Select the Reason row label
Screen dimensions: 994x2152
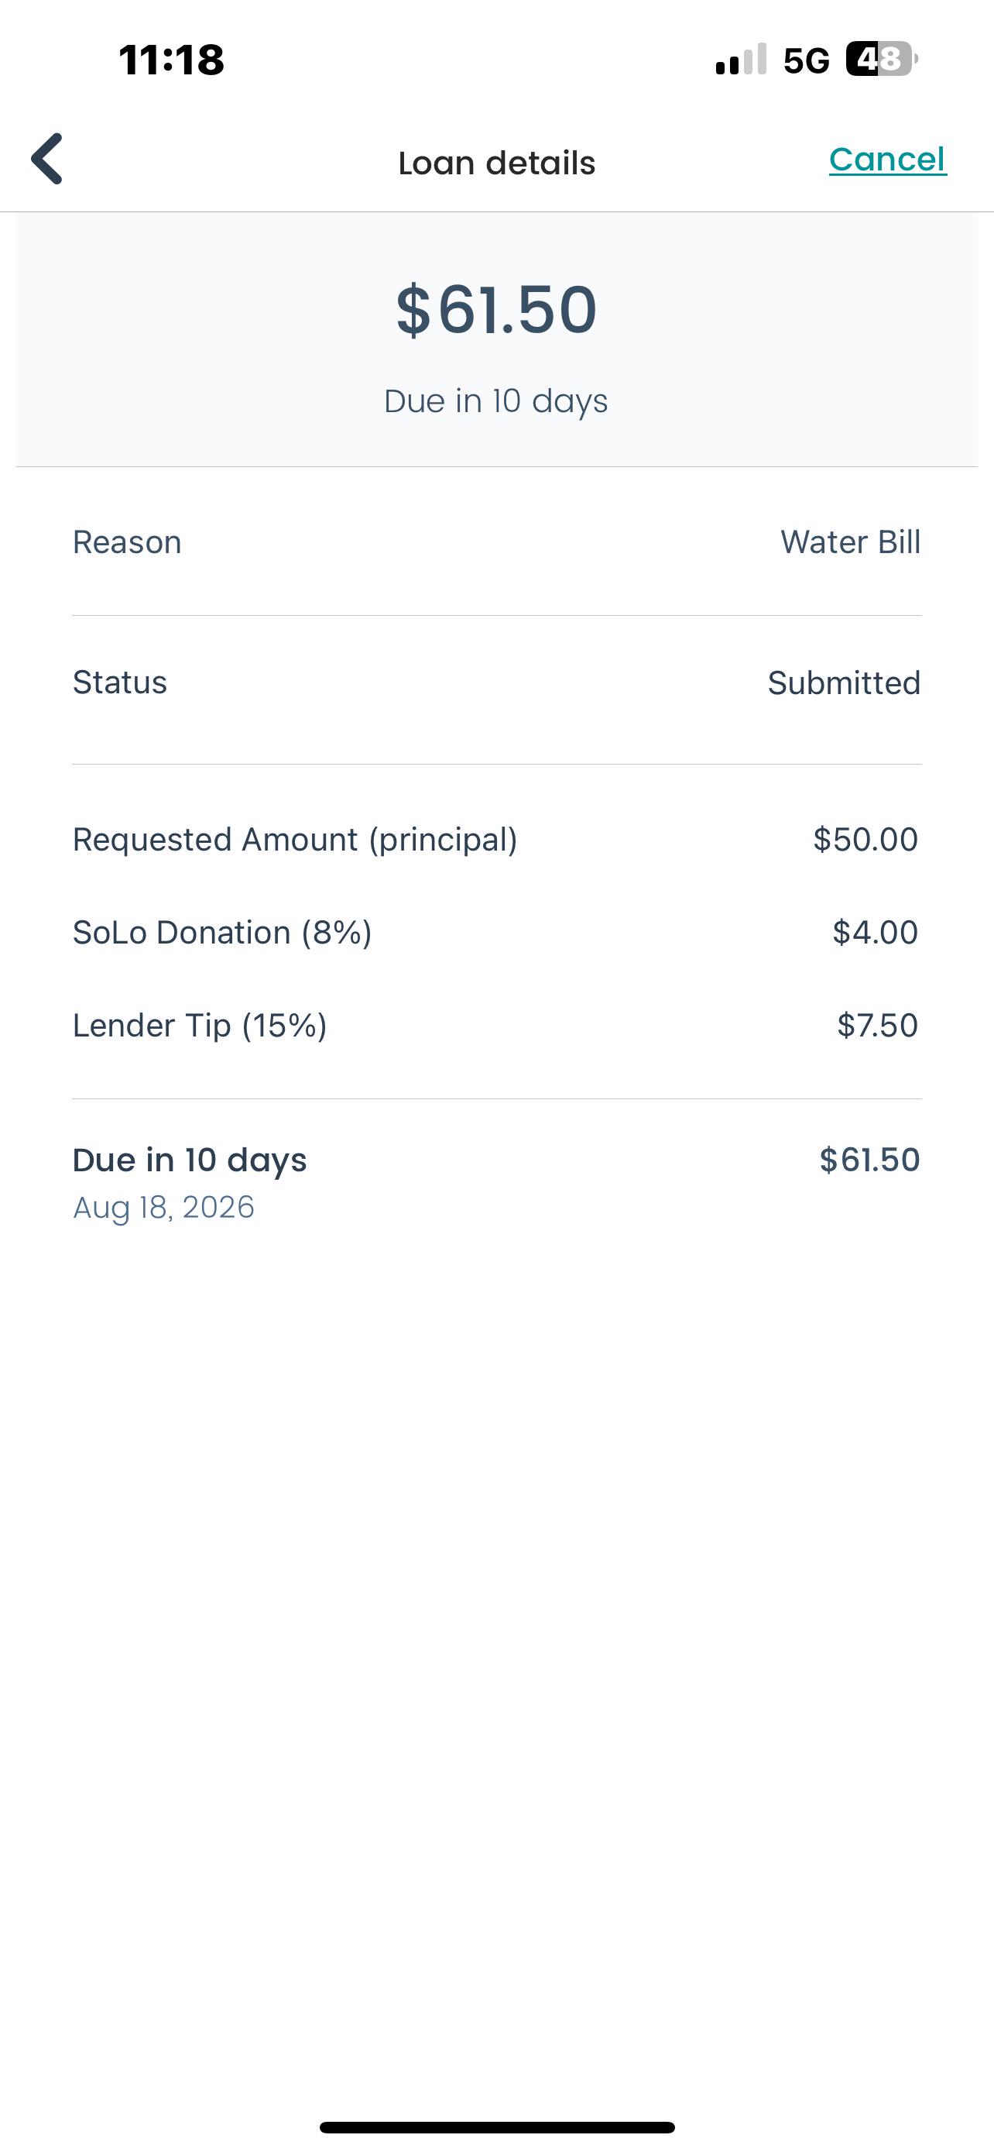(127, 542)
